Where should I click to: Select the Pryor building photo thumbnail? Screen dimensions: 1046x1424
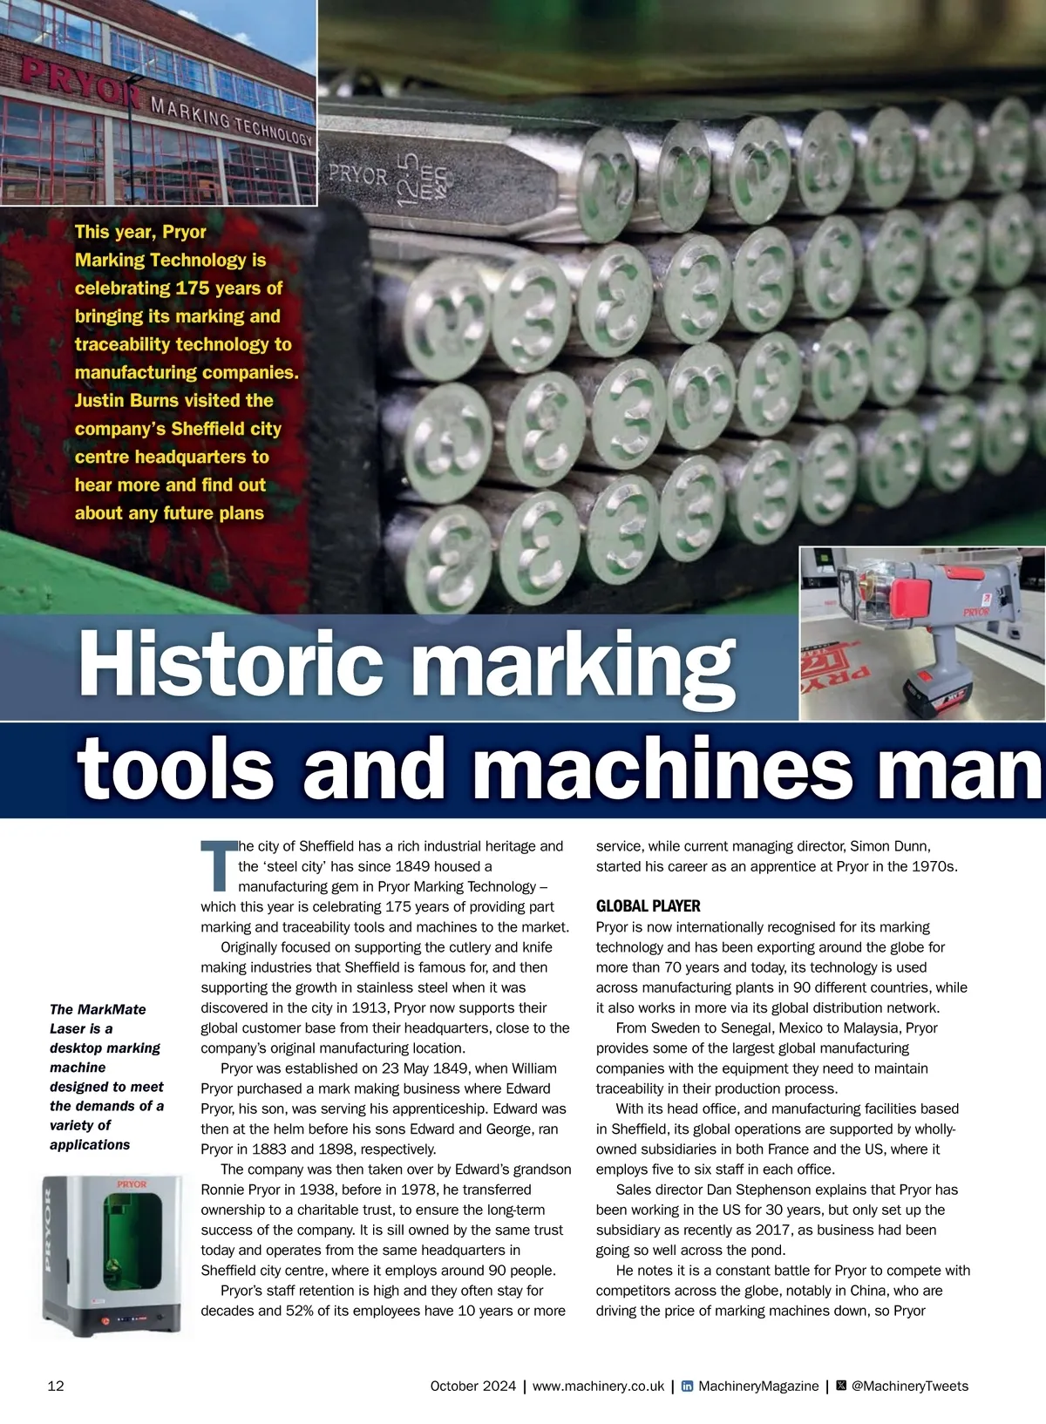[158, 103]
